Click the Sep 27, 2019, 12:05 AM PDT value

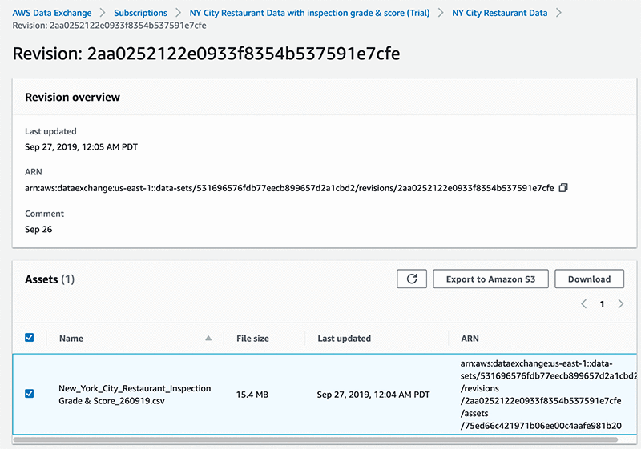pos(82,147)
